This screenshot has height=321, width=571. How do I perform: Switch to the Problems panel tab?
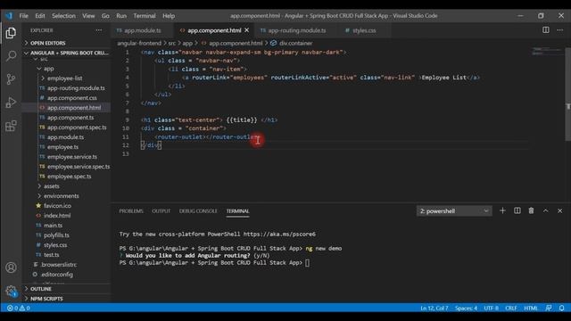point(131,211)
